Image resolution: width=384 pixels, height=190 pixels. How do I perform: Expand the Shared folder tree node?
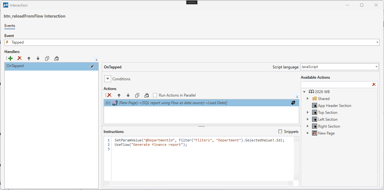tap(308, 99)
